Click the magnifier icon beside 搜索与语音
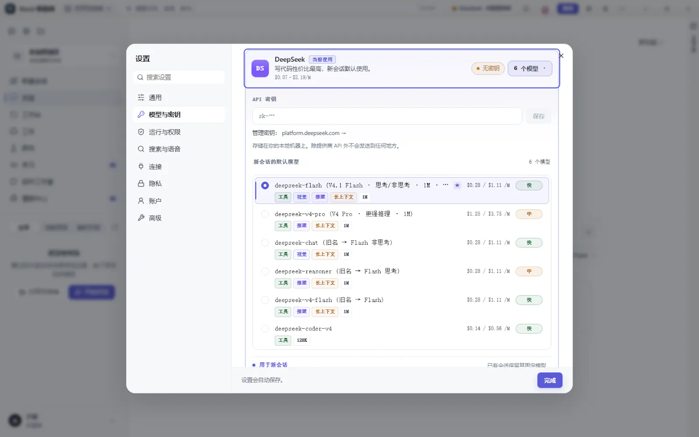Image resolution: width=699 pixels, height=437 pixels. coord(141,149)
